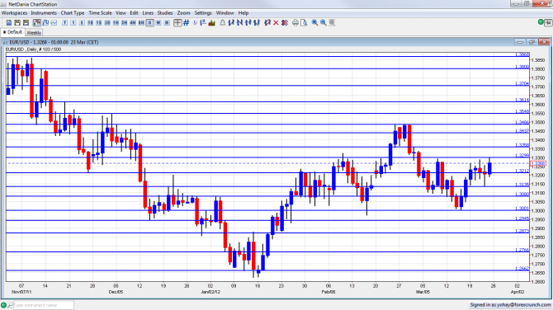This screenshot has height=310, width=553.
Task: Click the 1.3268 current price label
Action: pyautogui.click(x=538, y=163)
